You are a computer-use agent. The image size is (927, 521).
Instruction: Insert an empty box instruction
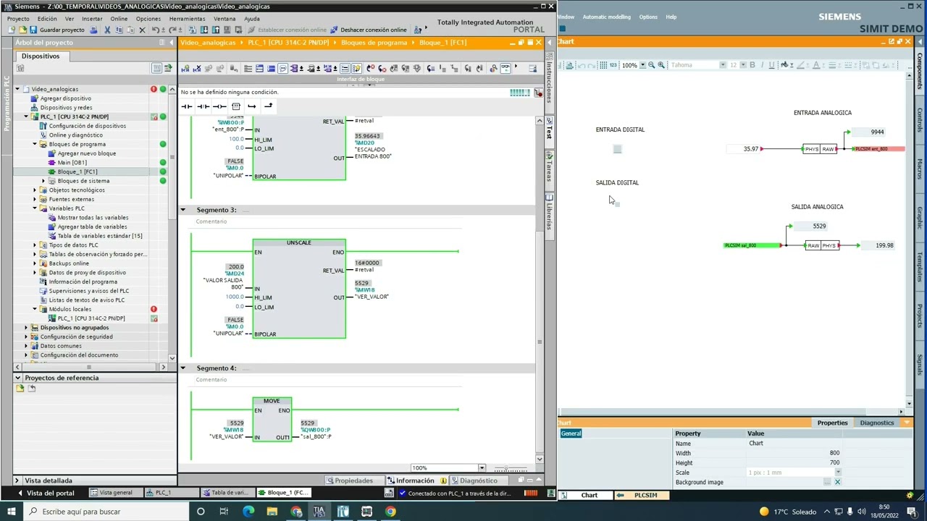[x=236, y=106]
